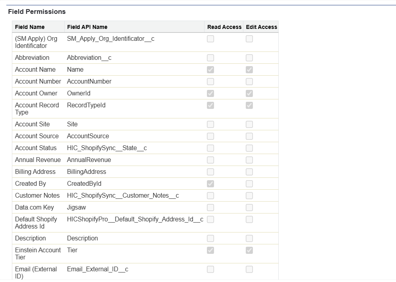396x282 pixels.
Task: Click Edit Access checkbox for Account Name
Action: [249, 70]
